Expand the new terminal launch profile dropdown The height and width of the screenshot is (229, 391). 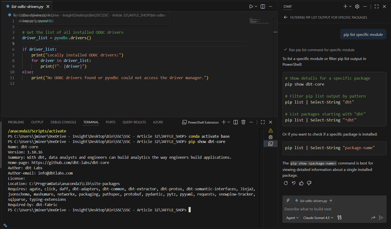229,122
